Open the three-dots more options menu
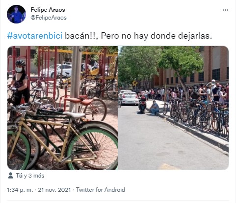The image size is (236, 203). tap(225, 10)
